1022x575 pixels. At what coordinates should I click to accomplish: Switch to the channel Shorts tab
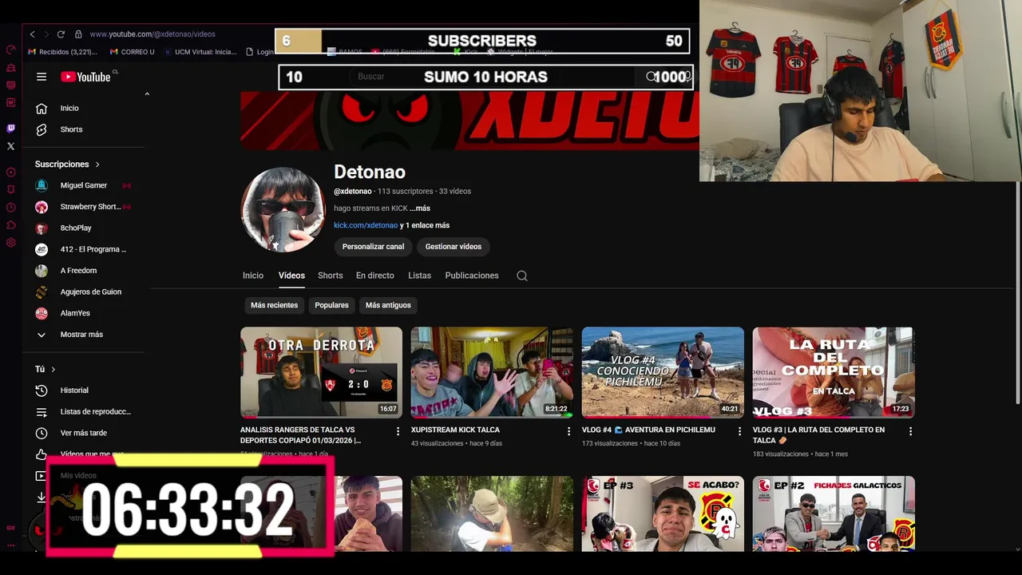pos(330,276)
